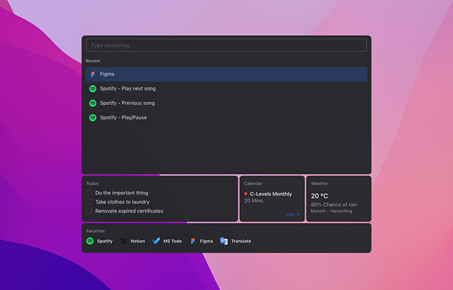Image resolution: width=453 pixels, height=290 pixels.
Task: Click '80% Chance of rain' text
Action: 334,204
